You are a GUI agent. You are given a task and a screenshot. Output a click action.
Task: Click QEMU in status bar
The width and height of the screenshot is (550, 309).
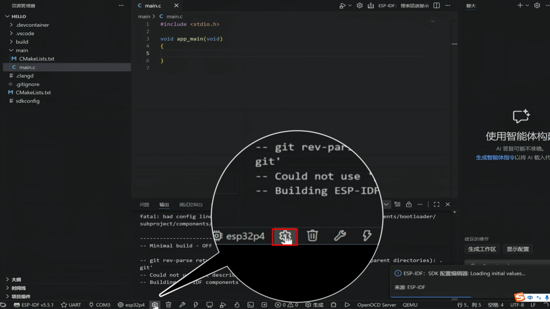410,305
